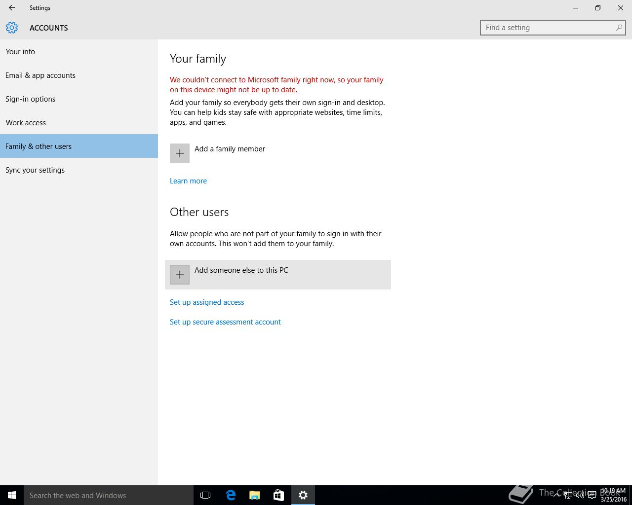632x505 pixels.
Task: Click the network icon in system tray
Action: click(x=568, y=495)
